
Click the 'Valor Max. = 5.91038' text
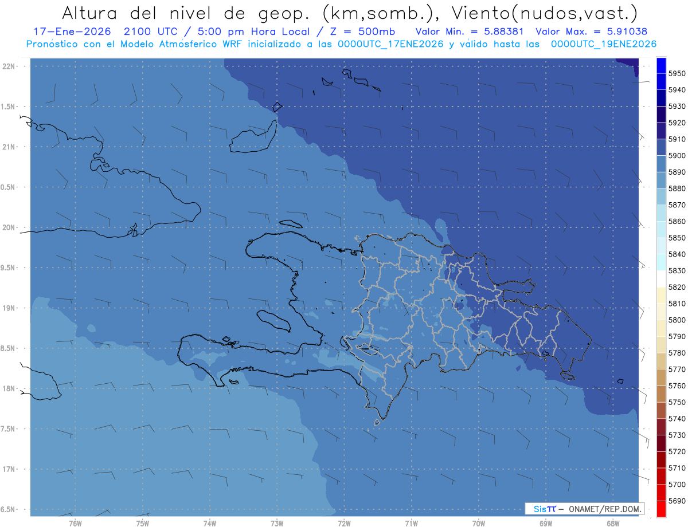click(592, 32)
